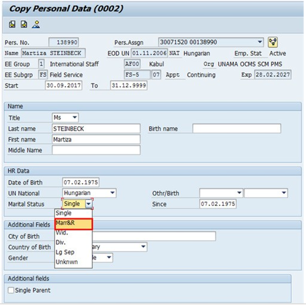Click the previous record toolbar icon
The height and width of the screenshot is (305, 306).
click(x=12, y=24)
